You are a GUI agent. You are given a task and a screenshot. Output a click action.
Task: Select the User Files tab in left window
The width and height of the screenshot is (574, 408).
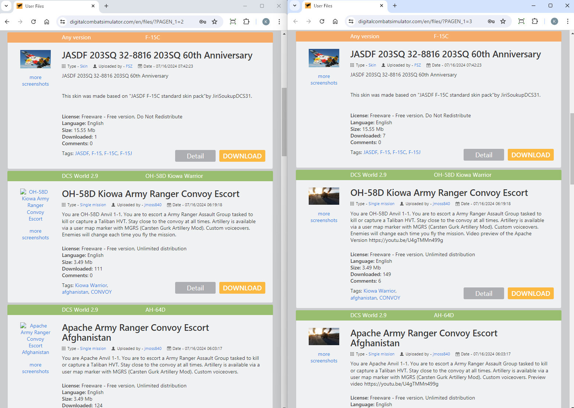click(56, 6)
